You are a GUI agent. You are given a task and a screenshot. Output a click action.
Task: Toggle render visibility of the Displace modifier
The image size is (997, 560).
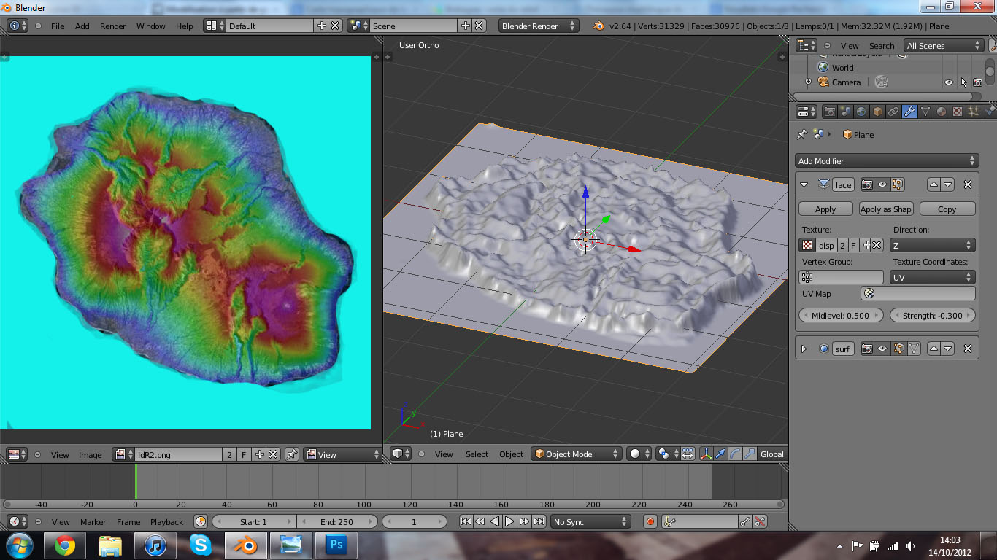(x=867, y=184)
